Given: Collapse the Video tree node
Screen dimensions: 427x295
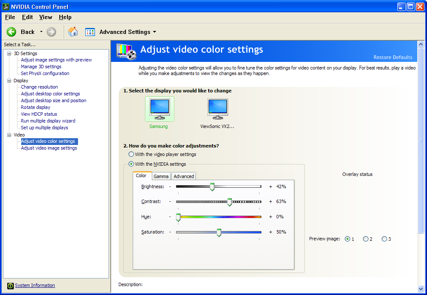Looking at the screenshot, I should (x=9, y=135).
